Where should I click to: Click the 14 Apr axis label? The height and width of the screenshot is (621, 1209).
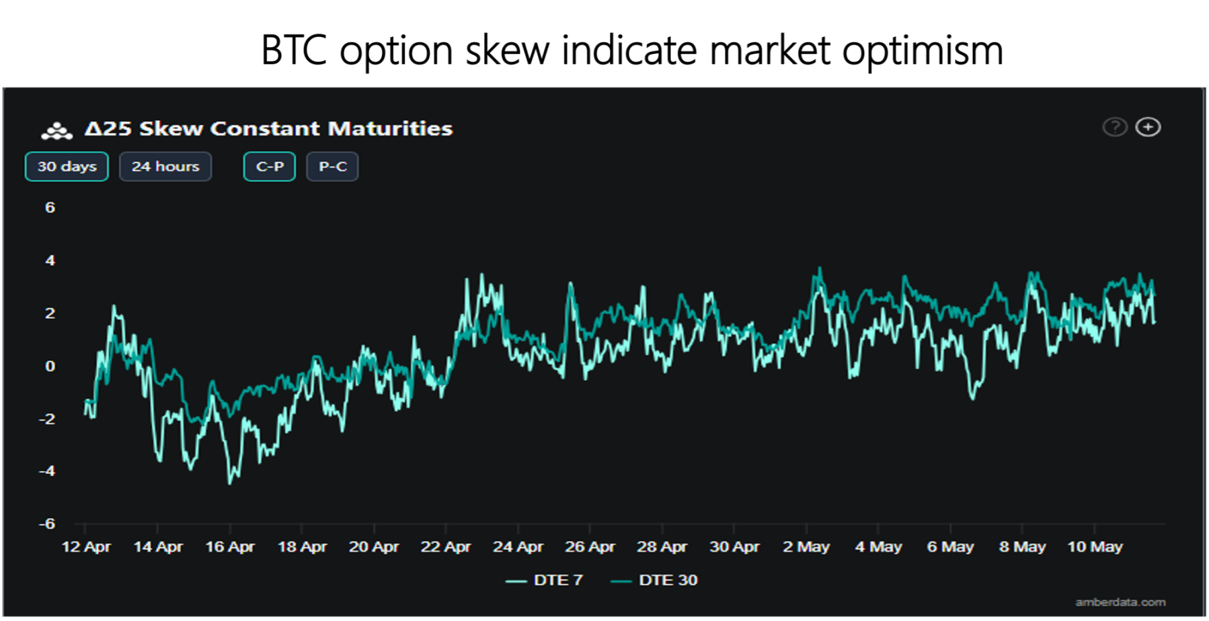158,547
